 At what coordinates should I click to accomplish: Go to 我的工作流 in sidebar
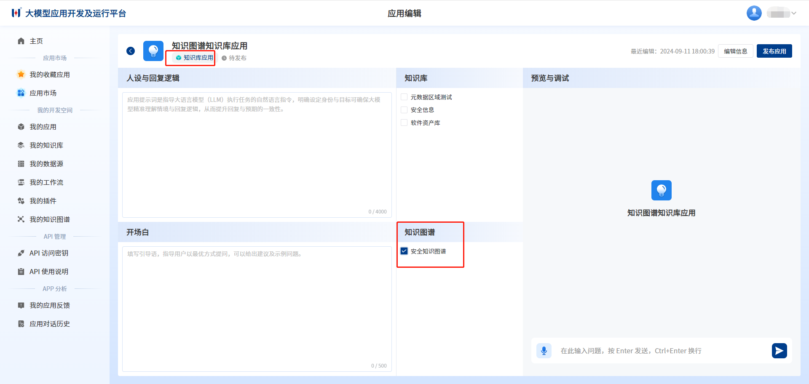[x=46, y=182]
